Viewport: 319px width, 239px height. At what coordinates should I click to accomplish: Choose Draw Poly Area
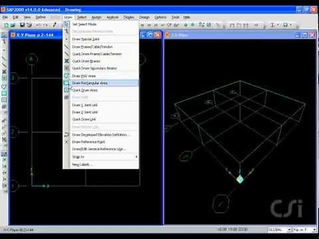[101, 76]
